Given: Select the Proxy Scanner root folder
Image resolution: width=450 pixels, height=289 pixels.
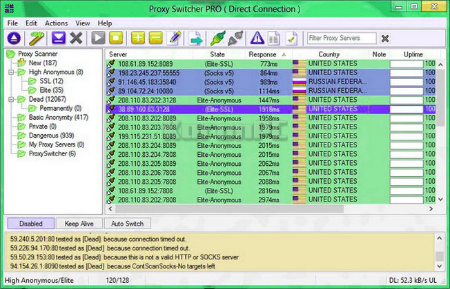Looking at the screenshot, I should [37, 54].
